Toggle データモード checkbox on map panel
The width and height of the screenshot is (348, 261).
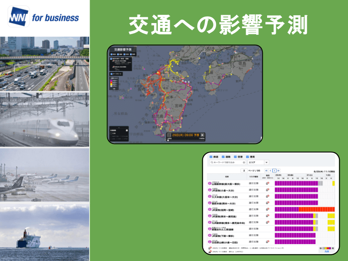point(110,74)
